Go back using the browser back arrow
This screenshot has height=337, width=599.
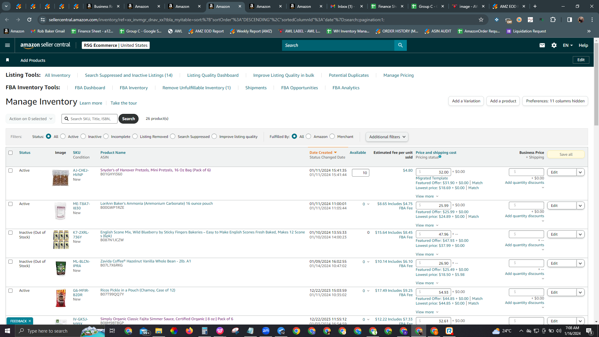point(7,20)
